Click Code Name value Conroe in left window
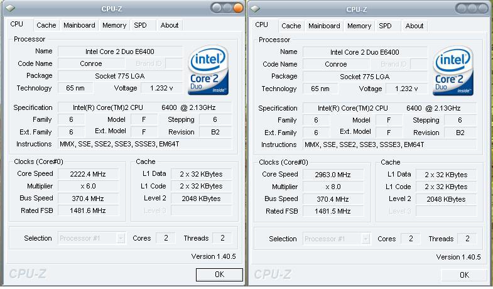The height and width of the screenshot is (289, 493). (x=91, y=63)
